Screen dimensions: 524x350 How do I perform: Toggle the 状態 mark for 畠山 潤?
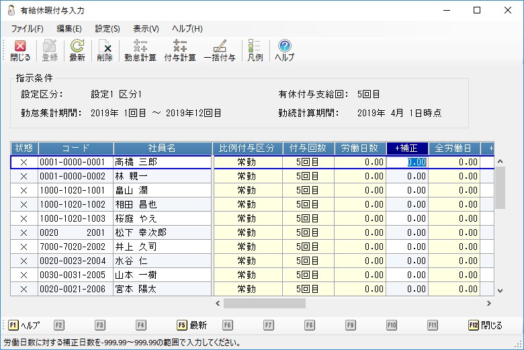pyautogui.click(x=24, y=190)
